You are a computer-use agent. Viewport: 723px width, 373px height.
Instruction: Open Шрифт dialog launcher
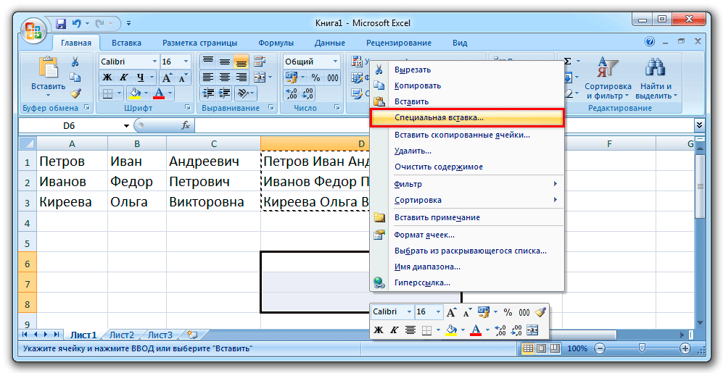(187, 108)
